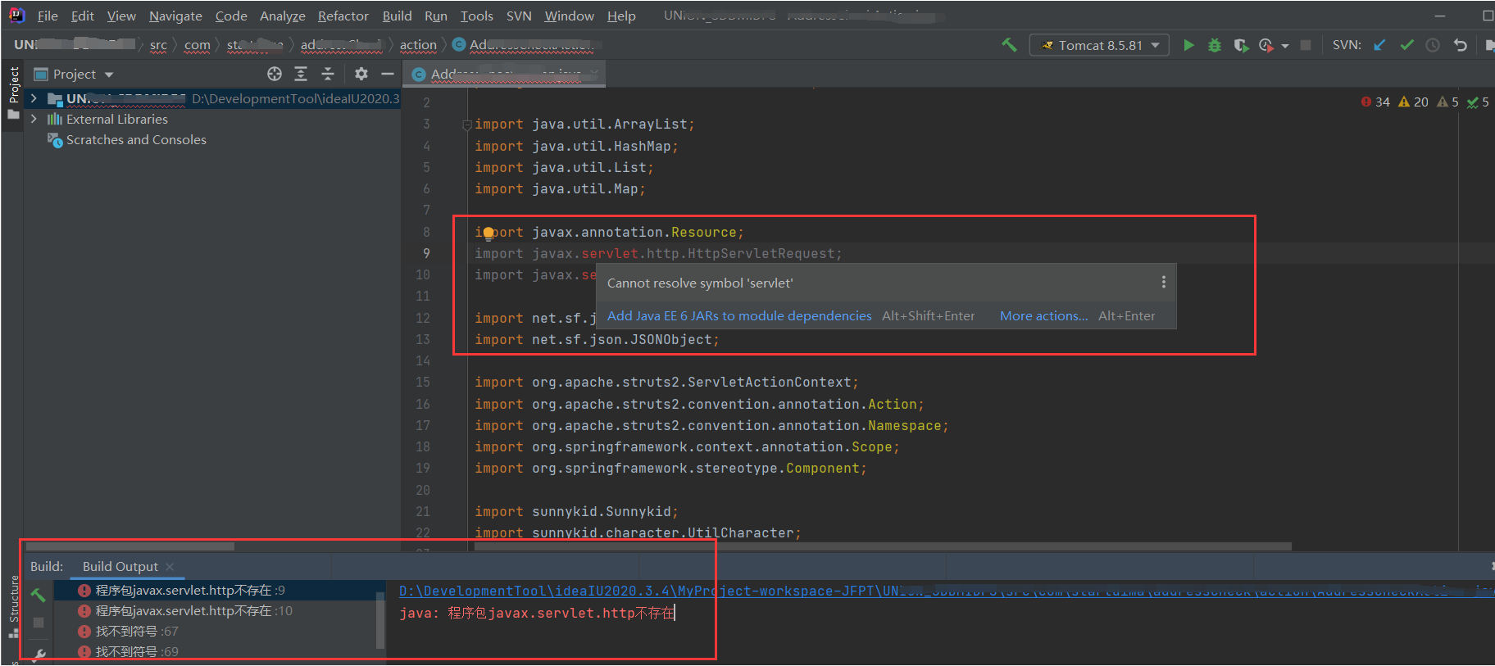Run the Tomcat 8.5.81 configuration

pyautogui.click(x=1188, y=45)
